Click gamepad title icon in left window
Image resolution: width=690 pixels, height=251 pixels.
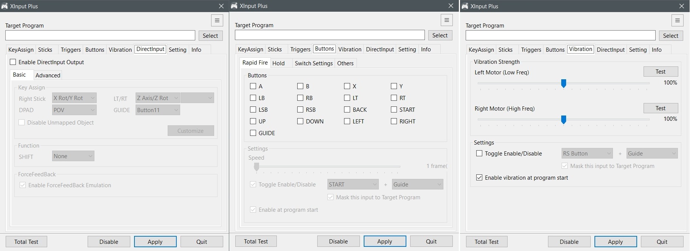point(5,6)
